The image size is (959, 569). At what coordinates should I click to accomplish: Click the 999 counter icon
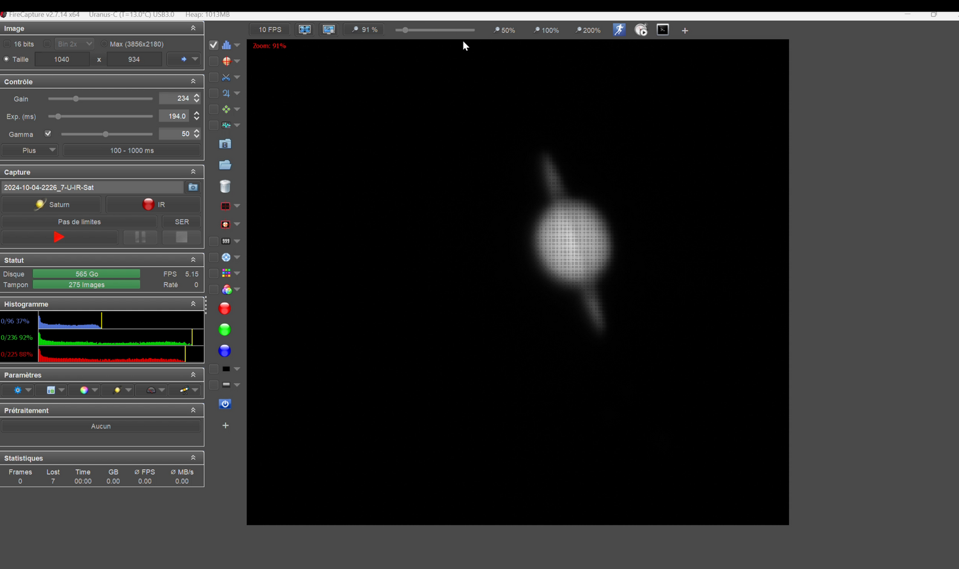pyautogui.click(x=226, y=241)
